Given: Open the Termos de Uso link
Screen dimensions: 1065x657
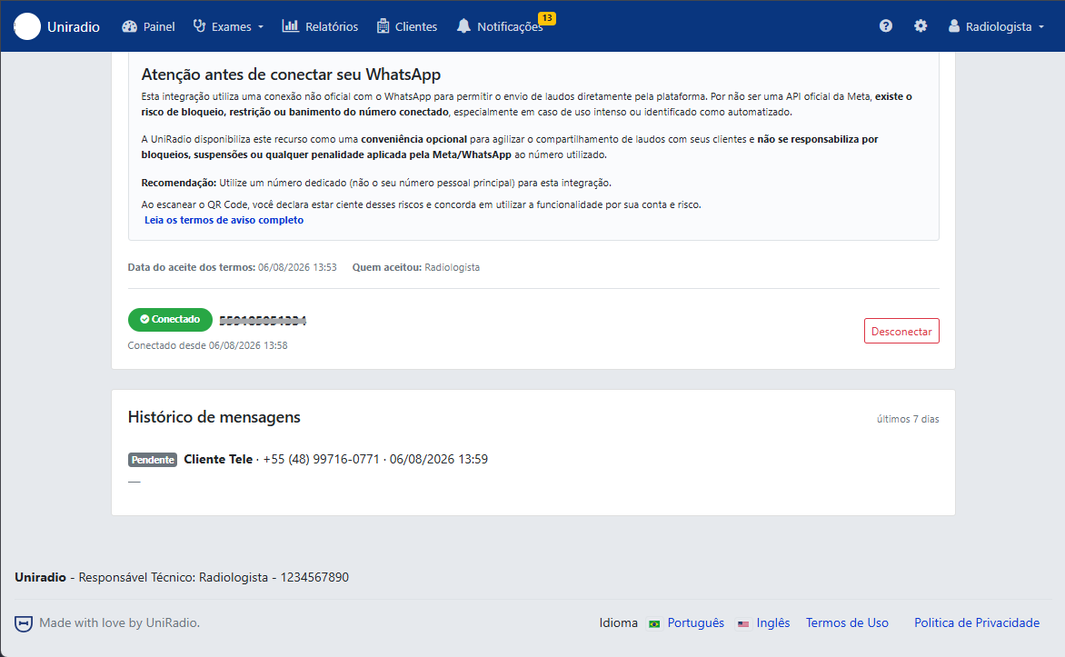Looking at the screenshot, I should [847, 623].
